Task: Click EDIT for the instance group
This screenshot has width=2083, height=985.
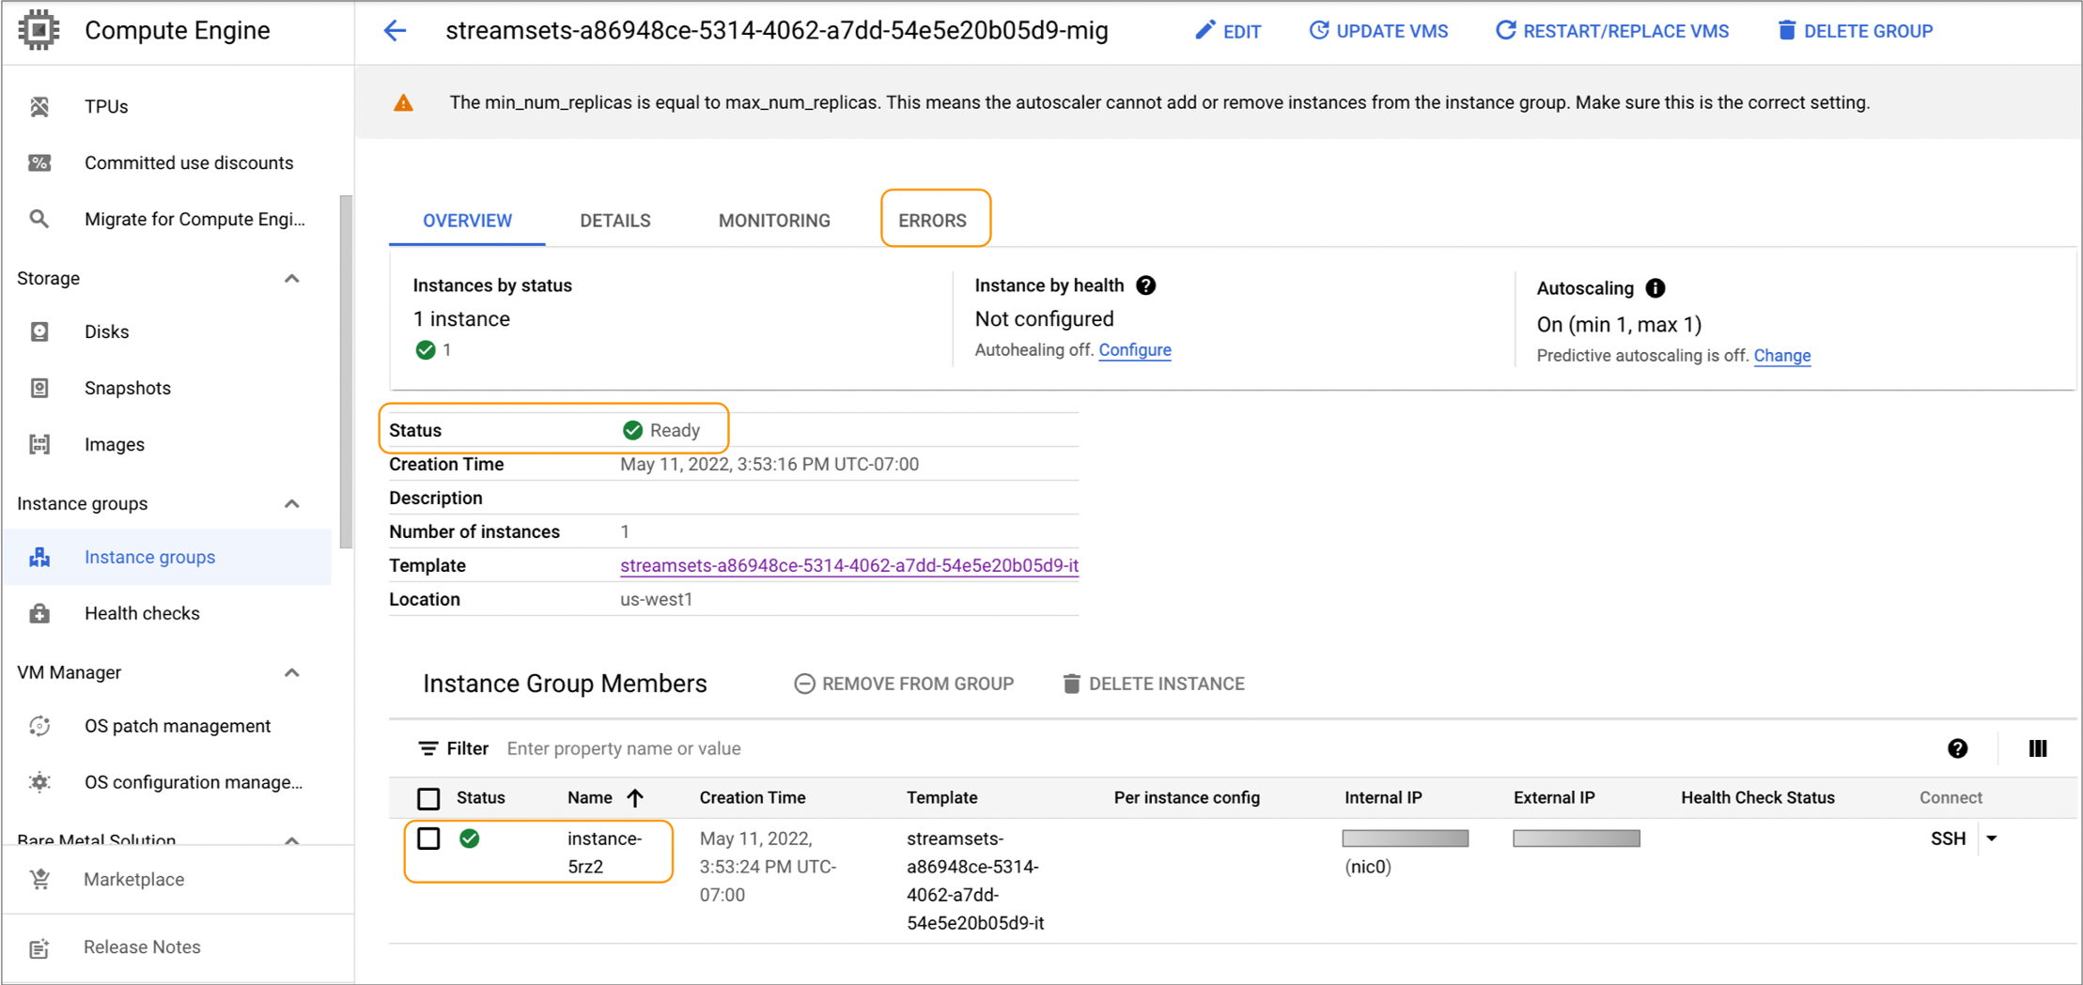Action: click(1228, 31)
